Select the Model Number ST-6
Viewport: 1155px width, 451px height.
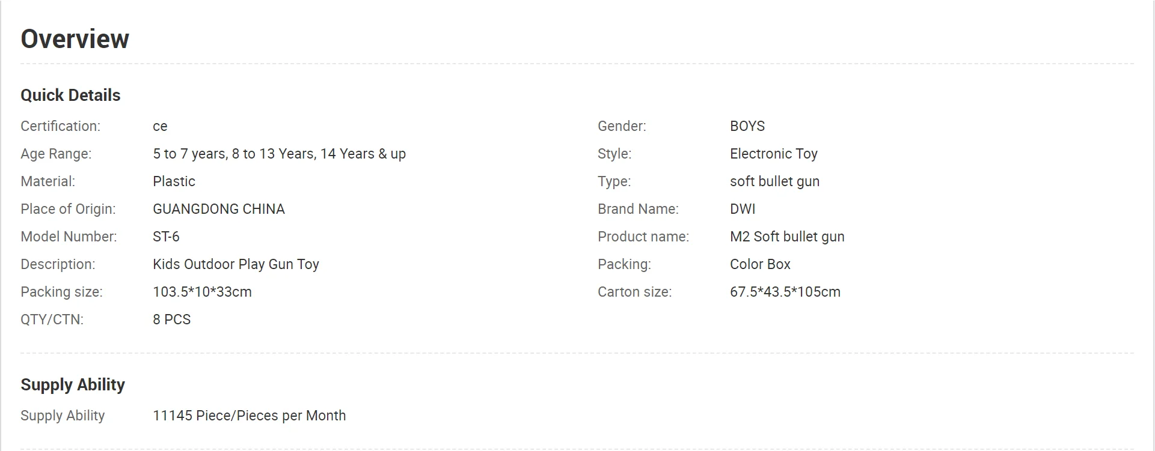[x=166, y=237]
